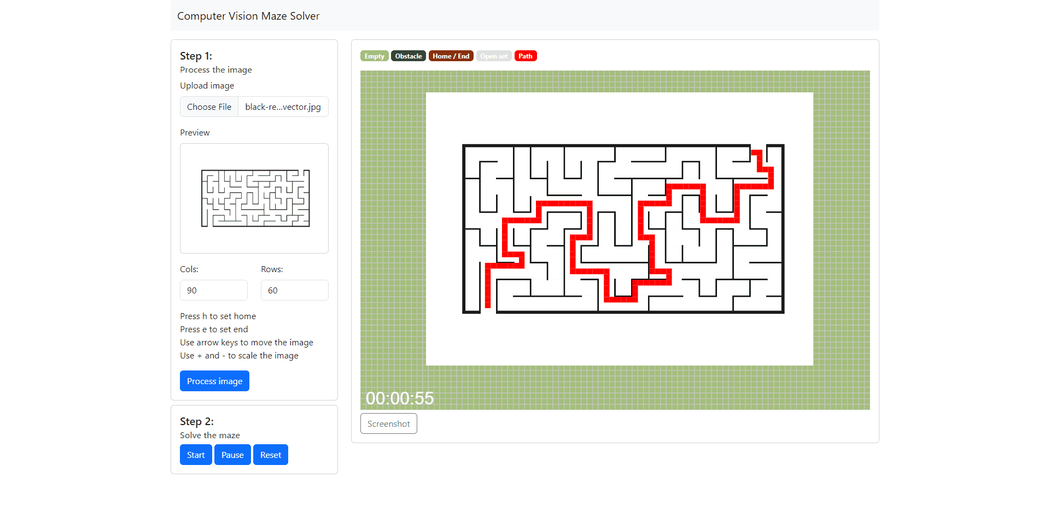Click the uploaded filename black-re...vector.jpg
The image size is (1050, 512).
click(282, 107)
